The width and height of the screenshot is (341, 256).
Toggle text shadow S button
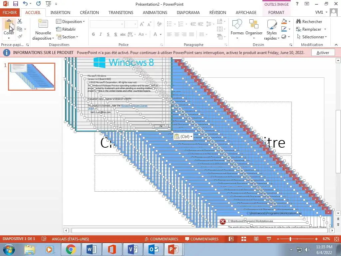116,34
